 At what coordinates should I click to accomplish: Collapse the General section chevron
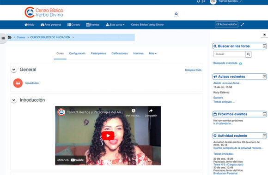pyautogui.click(x=14, y=70)
